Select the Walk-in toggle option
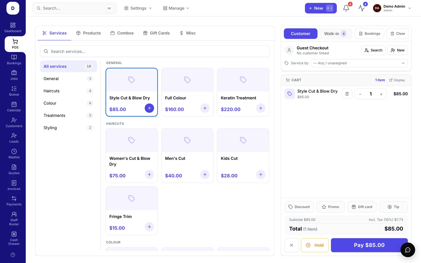The height and width of the screenshot is (263, 421). (335, 34)
